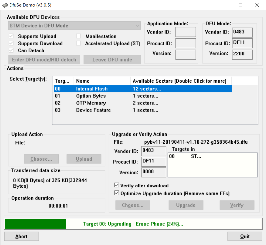Toggle the Supports Upload checkbox
The image size is (266, 245).
pyautogui.click(x=11, y=36)
